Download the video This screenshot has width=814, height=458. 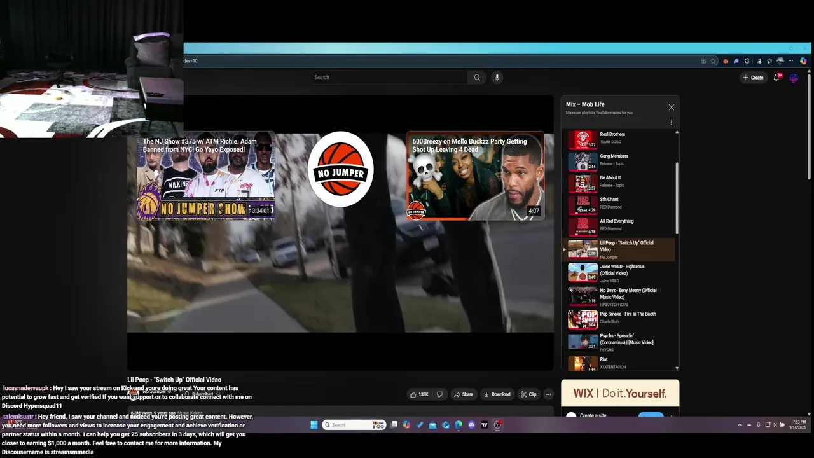point(497,394)
